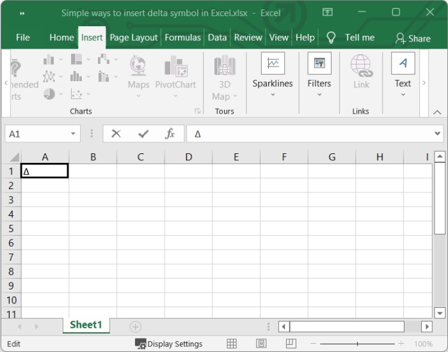Open Ribbon Display Options button
This screenshot has height=352, width=448.
click(x=328, y=12)
